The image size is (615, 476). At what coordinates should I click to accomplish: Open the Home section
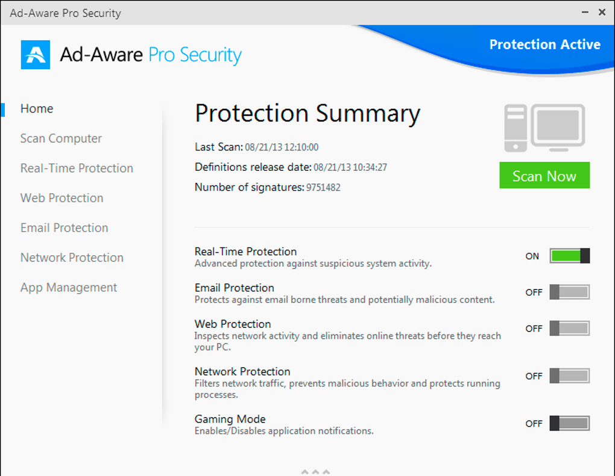37,109
